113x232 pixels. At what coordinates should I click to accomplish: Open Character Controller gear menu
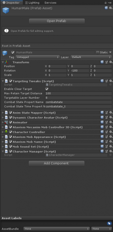pos(111,132)
